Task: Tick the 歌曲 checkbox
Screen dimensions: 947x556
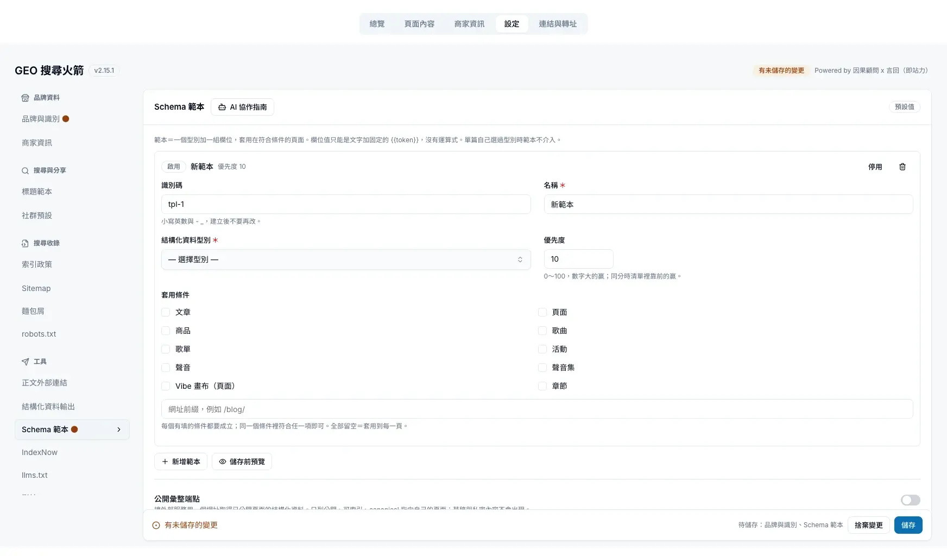Action: coord(542,331)
